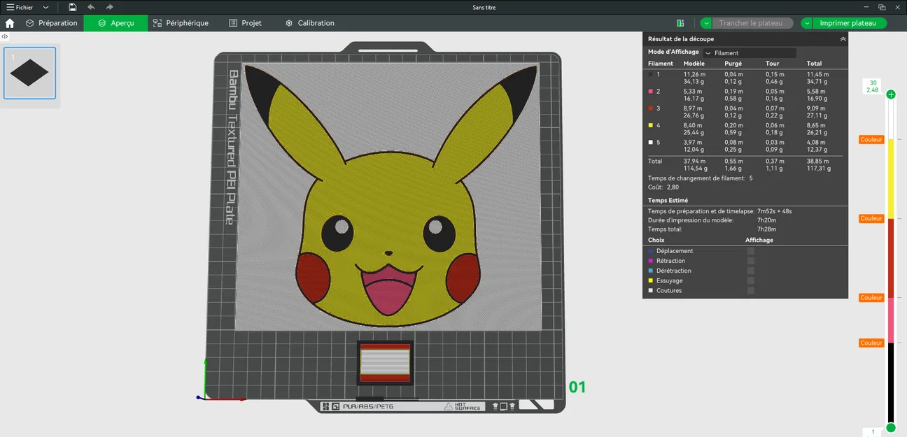Image resolution: width=907 pixels, height=437 pixels.
Task: Click the Redo arrow icon
Action: coord(108,7)
